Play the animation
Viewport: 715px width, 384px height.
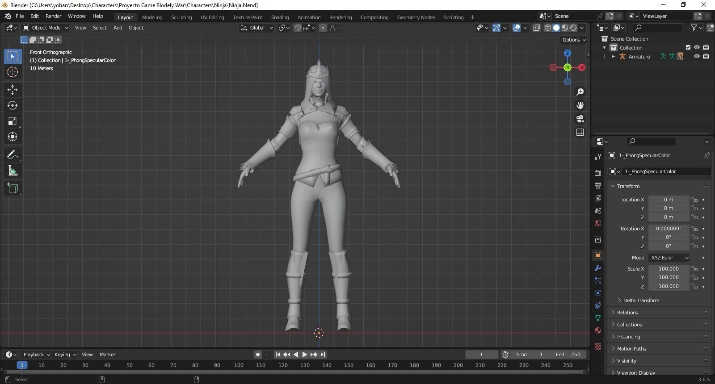click(305, 355)
